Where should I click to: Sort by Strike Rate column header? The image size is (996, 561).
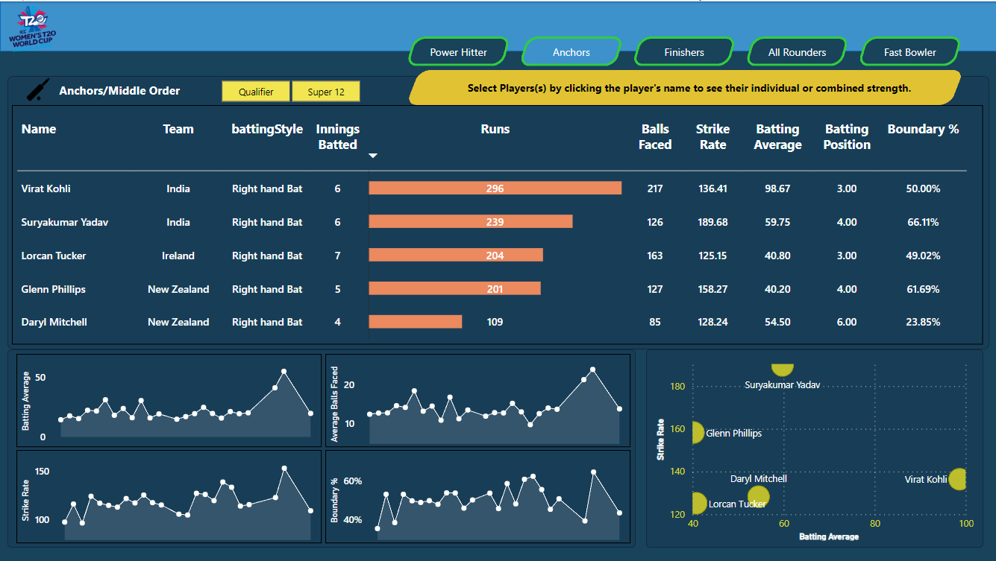(712, 137)
